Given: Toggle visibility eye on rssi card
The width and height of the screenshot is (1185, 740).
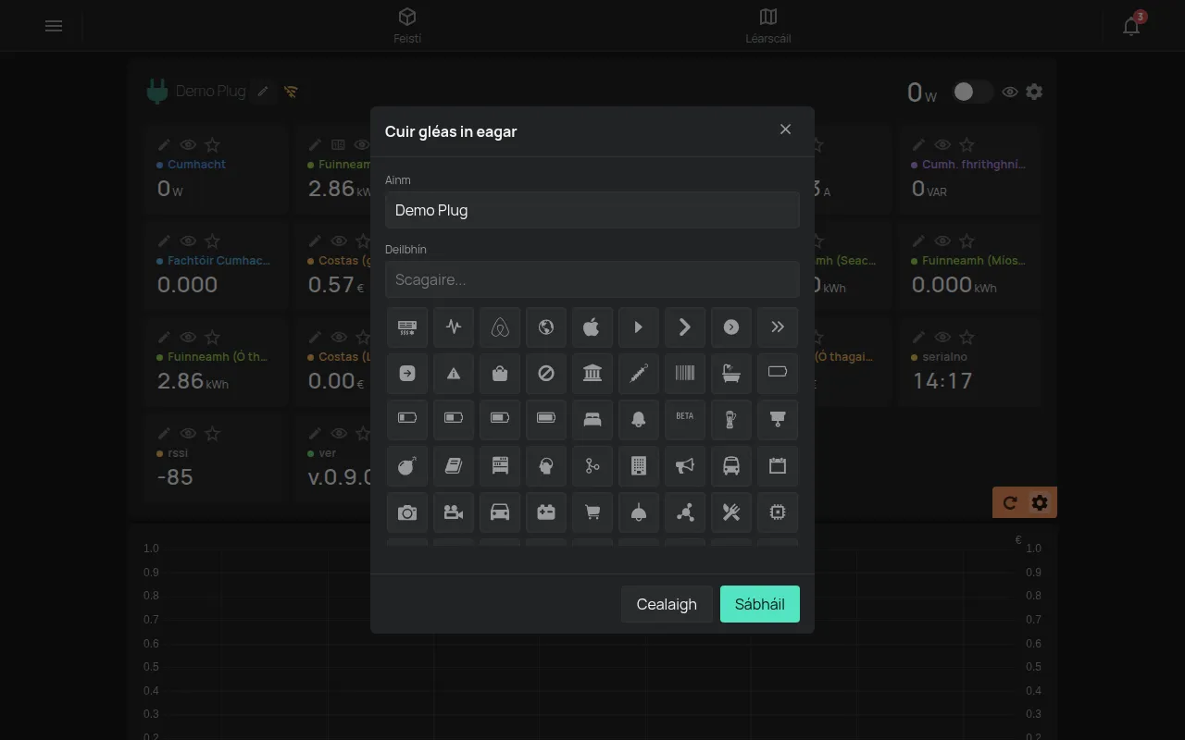Looking at the screenshot, I should 188,434.
